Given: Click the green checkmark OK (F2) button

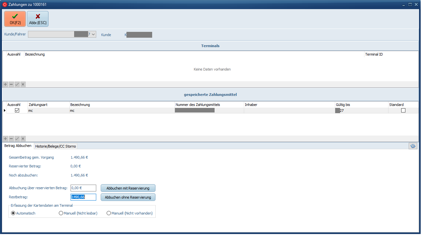Looking at the screenshot, I should [15, 19].
